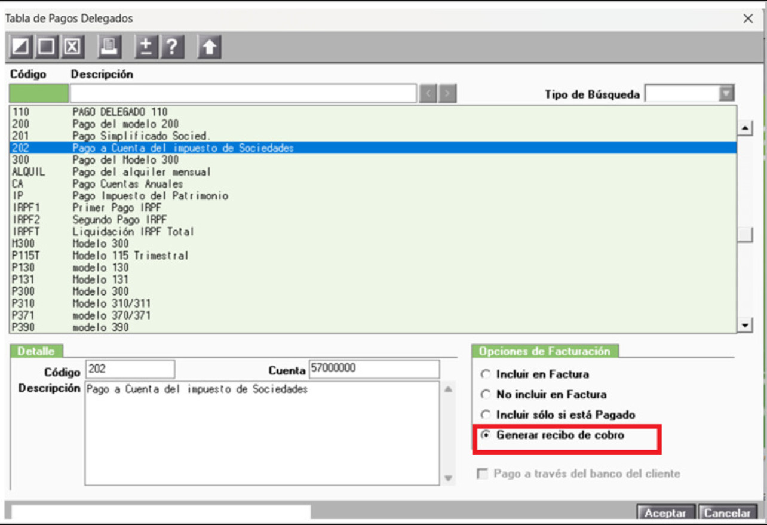Select row IRPFT Liquidación IRPF Total
The height and width of the screenshot is (525, 767).
click(373, 232)
